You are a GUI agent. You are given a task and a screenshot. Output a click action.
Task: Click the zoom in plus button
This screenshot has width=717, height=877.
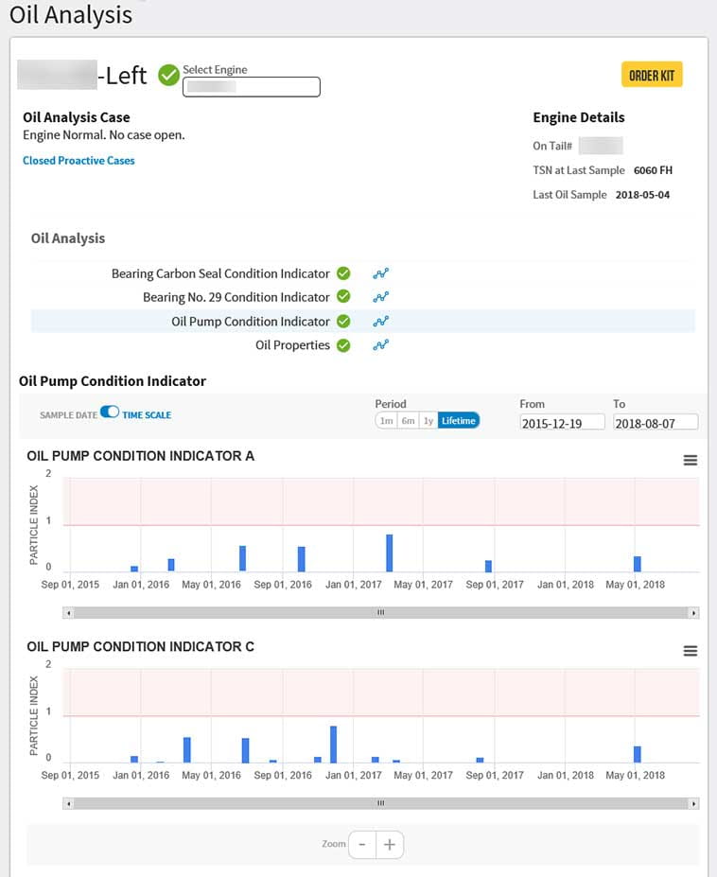point(390,844)
